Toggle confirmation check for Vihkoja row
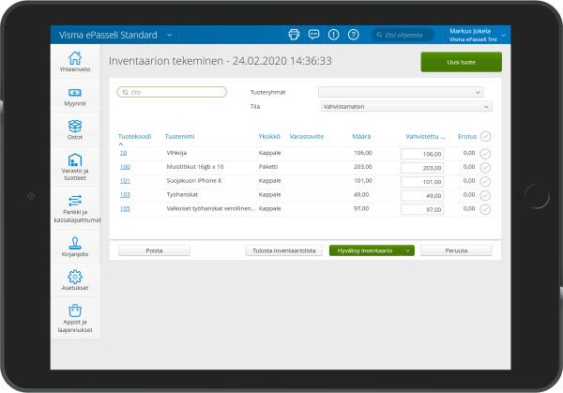Image resolution: width=563 pixels, height=393 pixels. (x=485, y=154)
